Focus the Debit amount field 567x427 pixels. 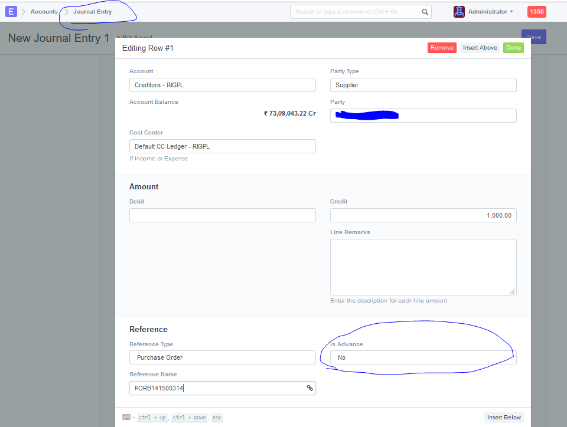(223, 215)
